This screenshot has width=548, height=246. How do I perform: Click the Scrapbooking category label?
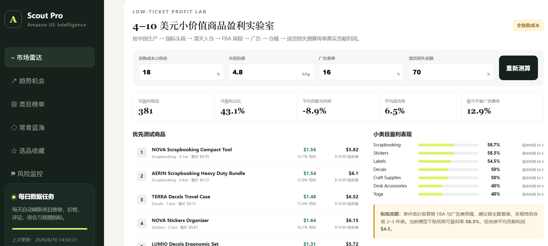point(387,145)
